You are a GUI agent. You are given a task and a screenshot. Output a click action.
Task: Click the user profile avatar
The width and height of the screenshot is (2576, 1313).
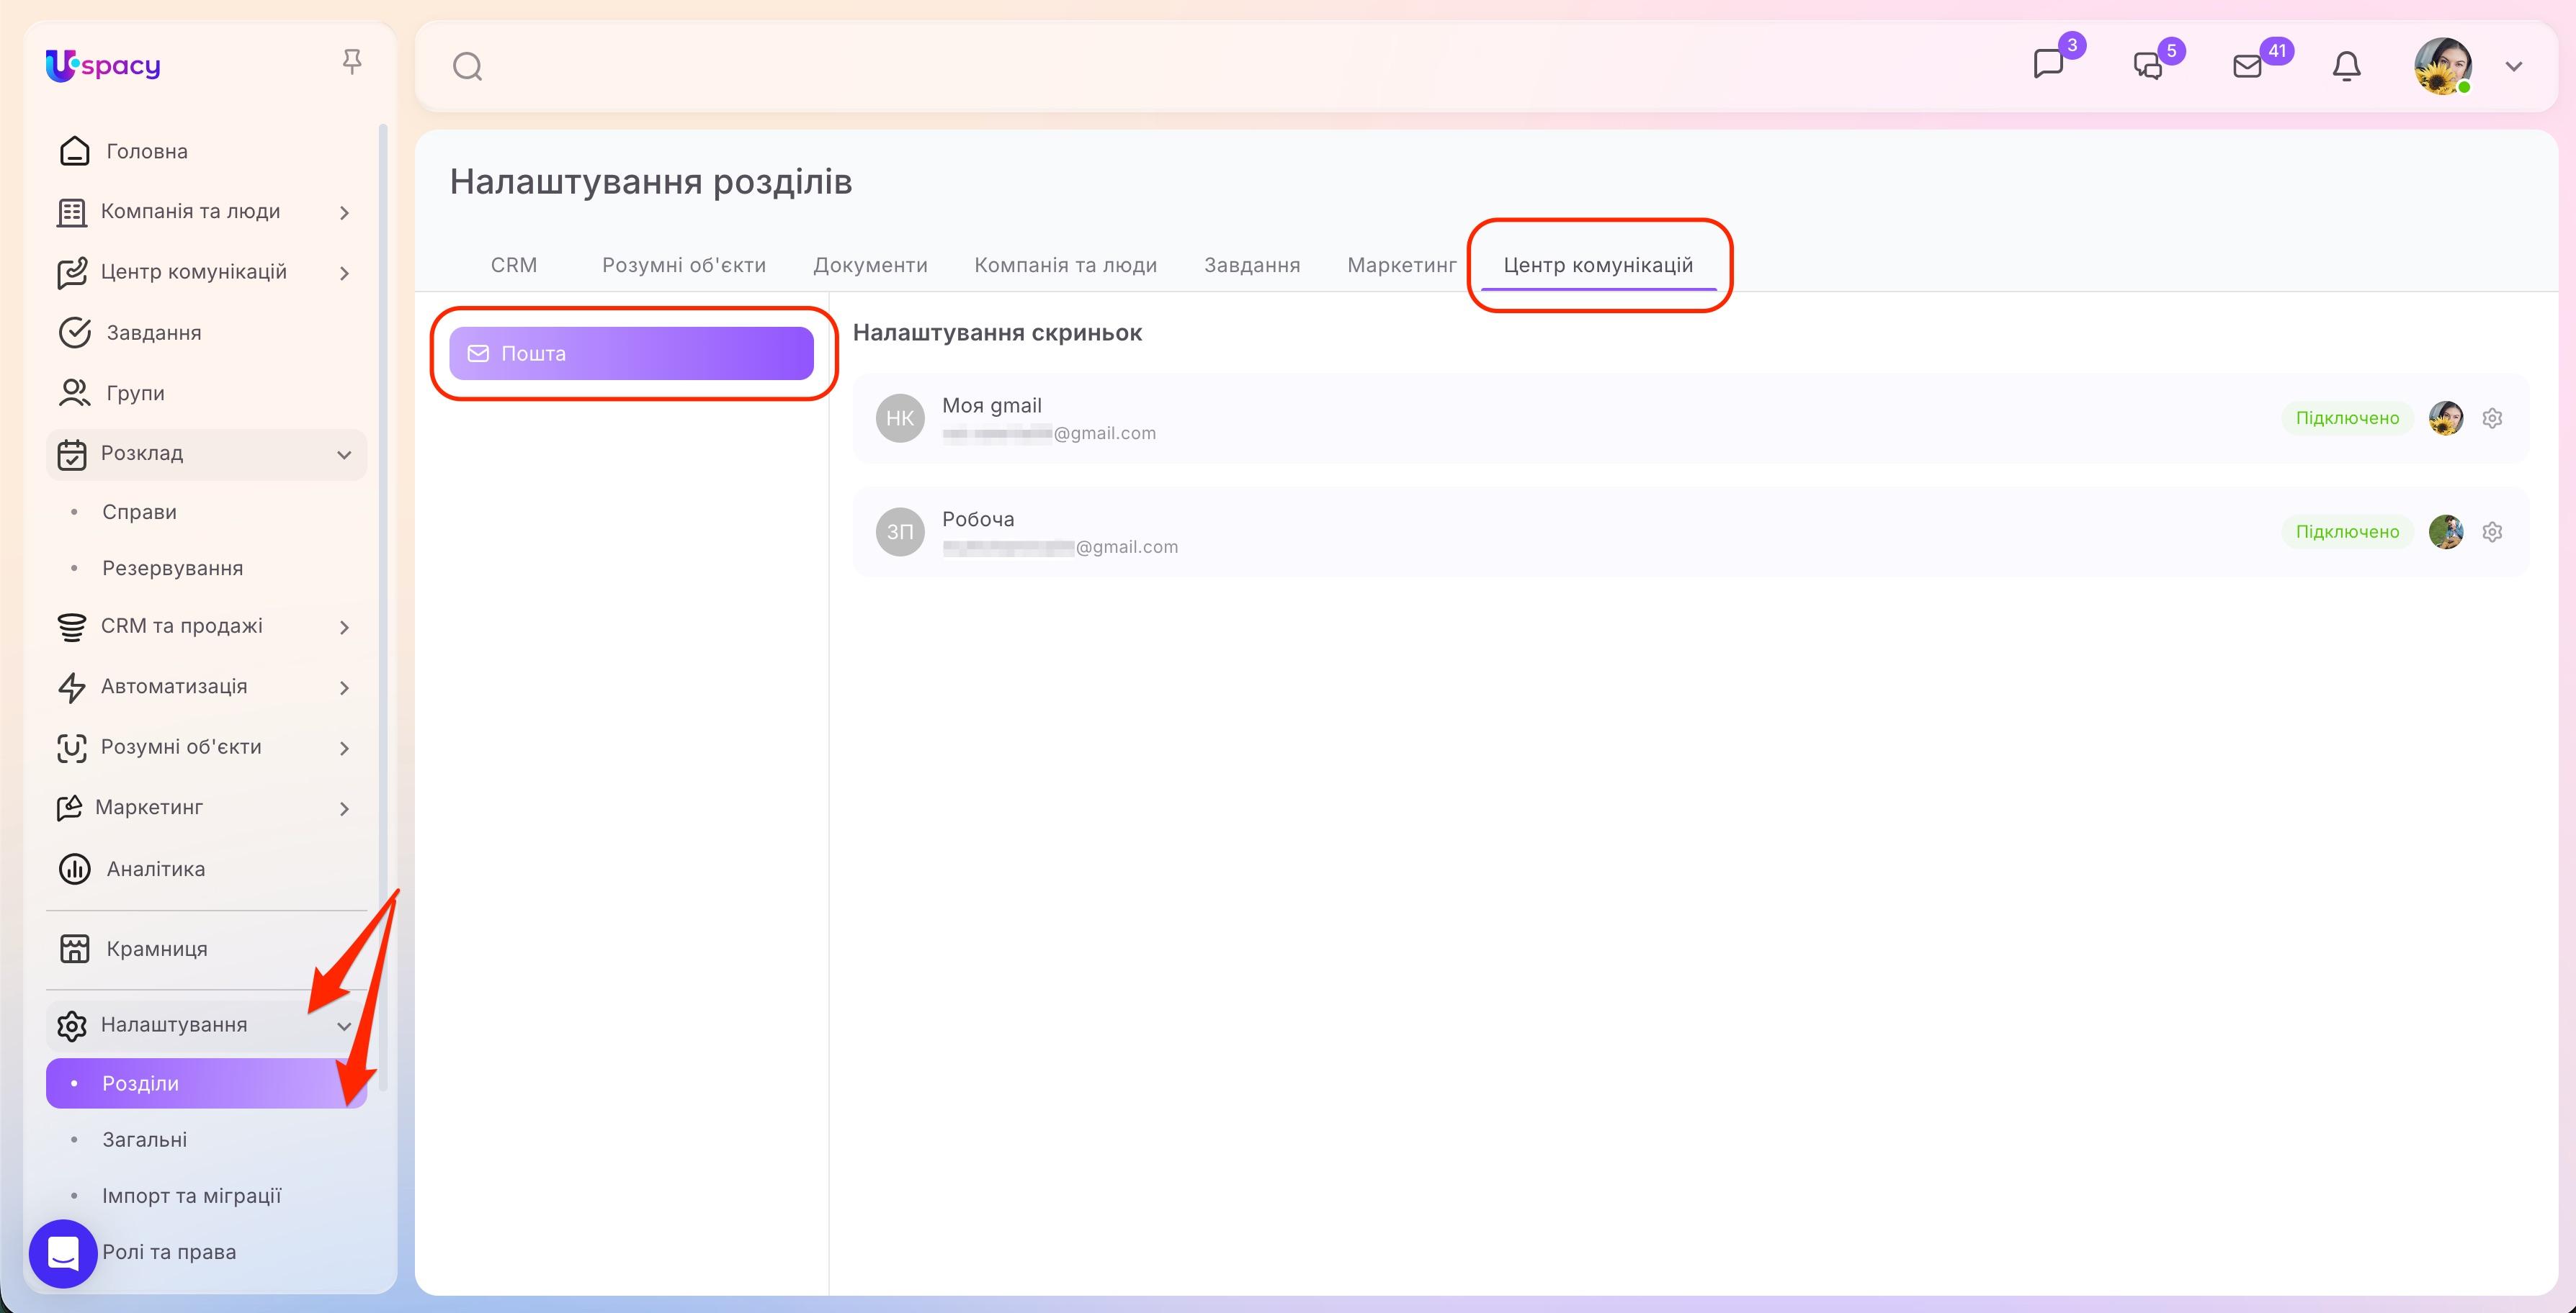2443,66
